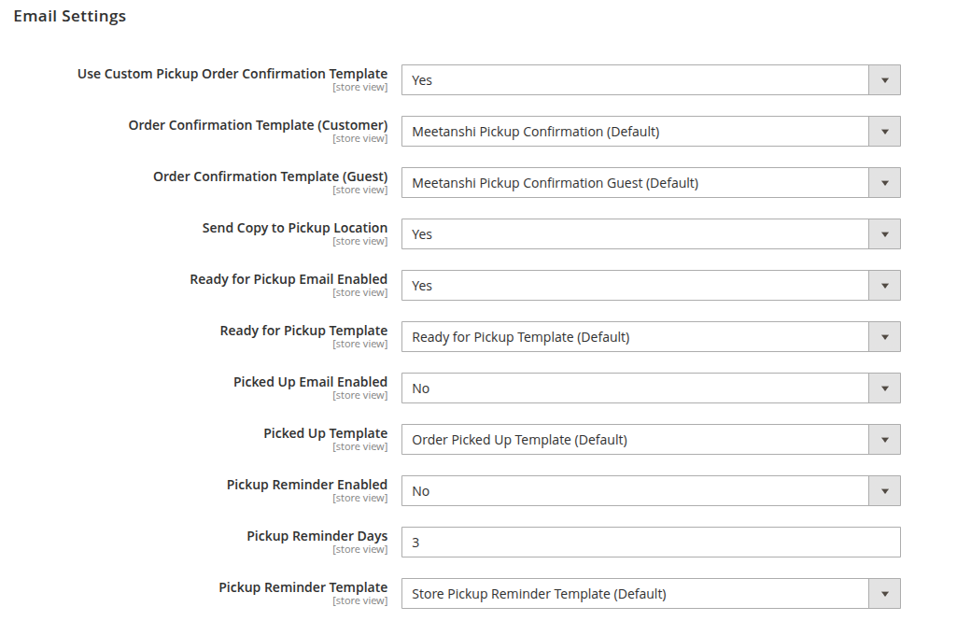This screenshot has height=621, width=957.
Task: Click arrow of Order Confirmation Template (Guest) select
Action: (x=884, y=183)
